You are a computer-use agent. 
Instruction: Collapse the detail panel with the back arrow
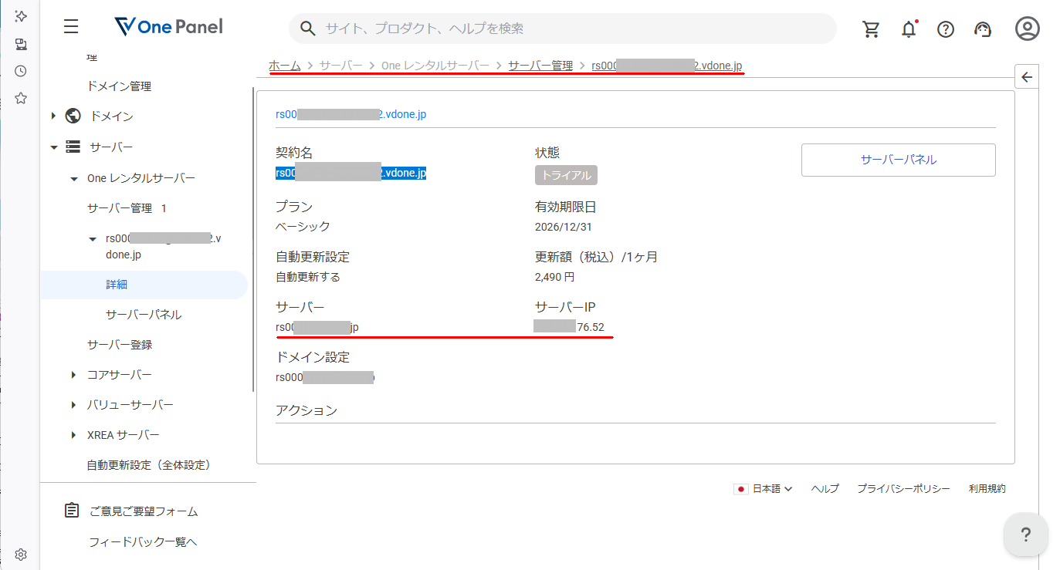click(1027, 76)
